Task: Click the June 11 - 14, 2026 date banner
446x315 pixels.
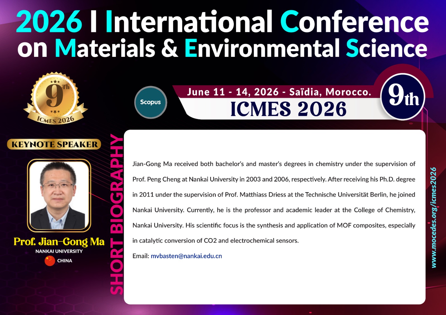Action: click(x=279, y=92)
